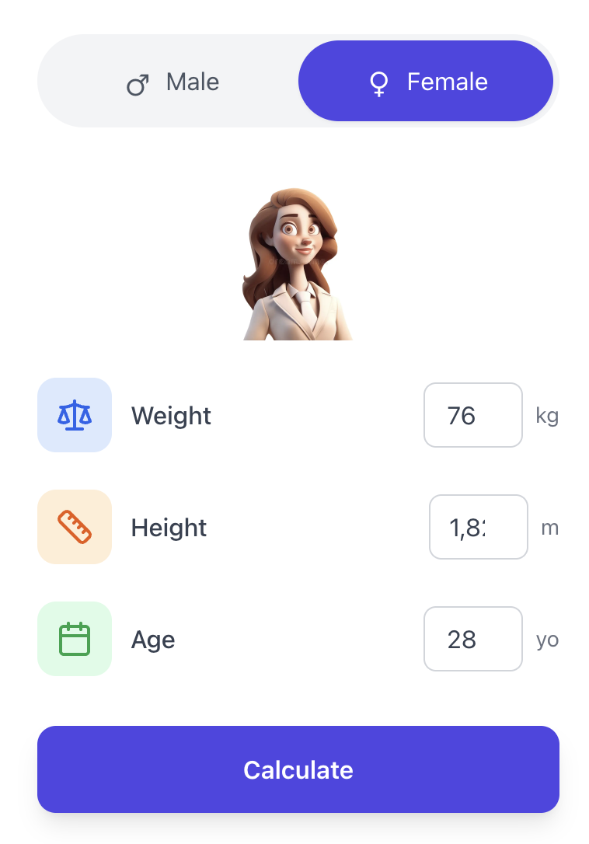Select the Male gender option

pyautogui.click(x=171, y=82)
